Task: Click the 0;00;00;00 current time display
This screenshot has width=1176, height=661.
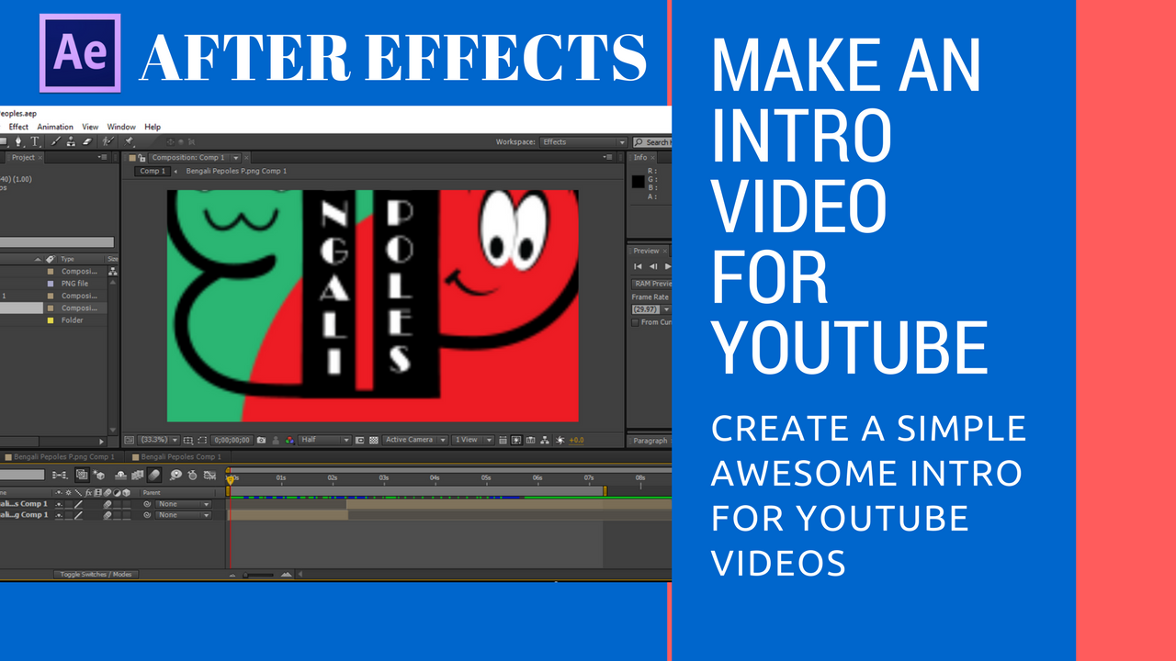Action: (233, 441)
